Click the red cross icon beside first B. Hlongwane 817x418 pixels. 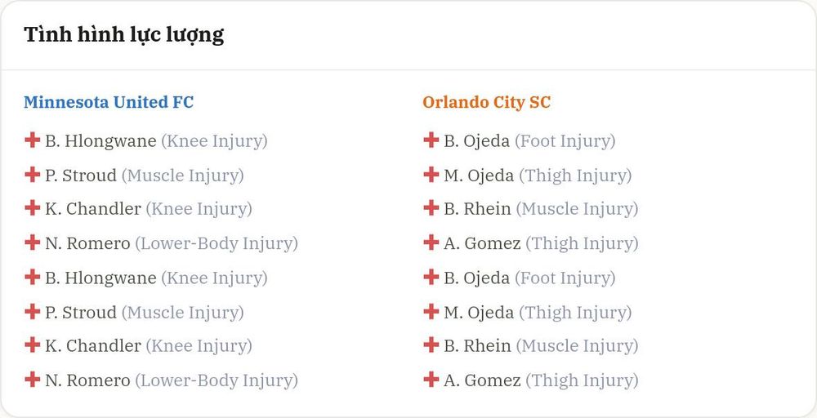33,140
